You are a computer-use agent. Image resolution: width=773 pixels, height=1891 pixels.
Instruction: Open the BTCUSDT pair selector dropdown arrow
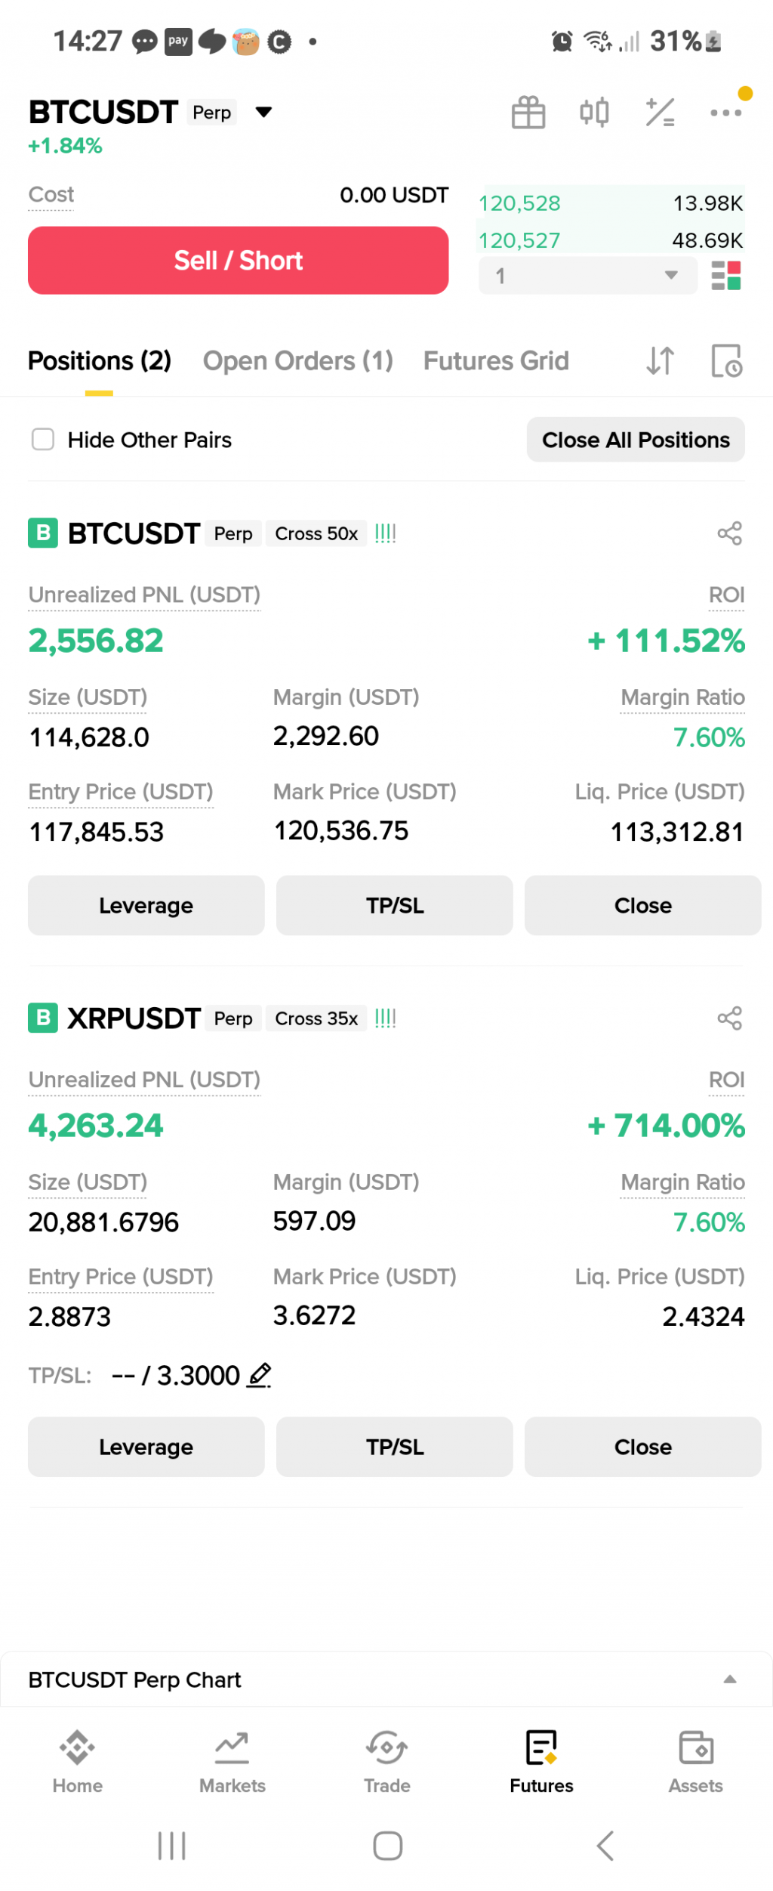[x=263, y=113]
